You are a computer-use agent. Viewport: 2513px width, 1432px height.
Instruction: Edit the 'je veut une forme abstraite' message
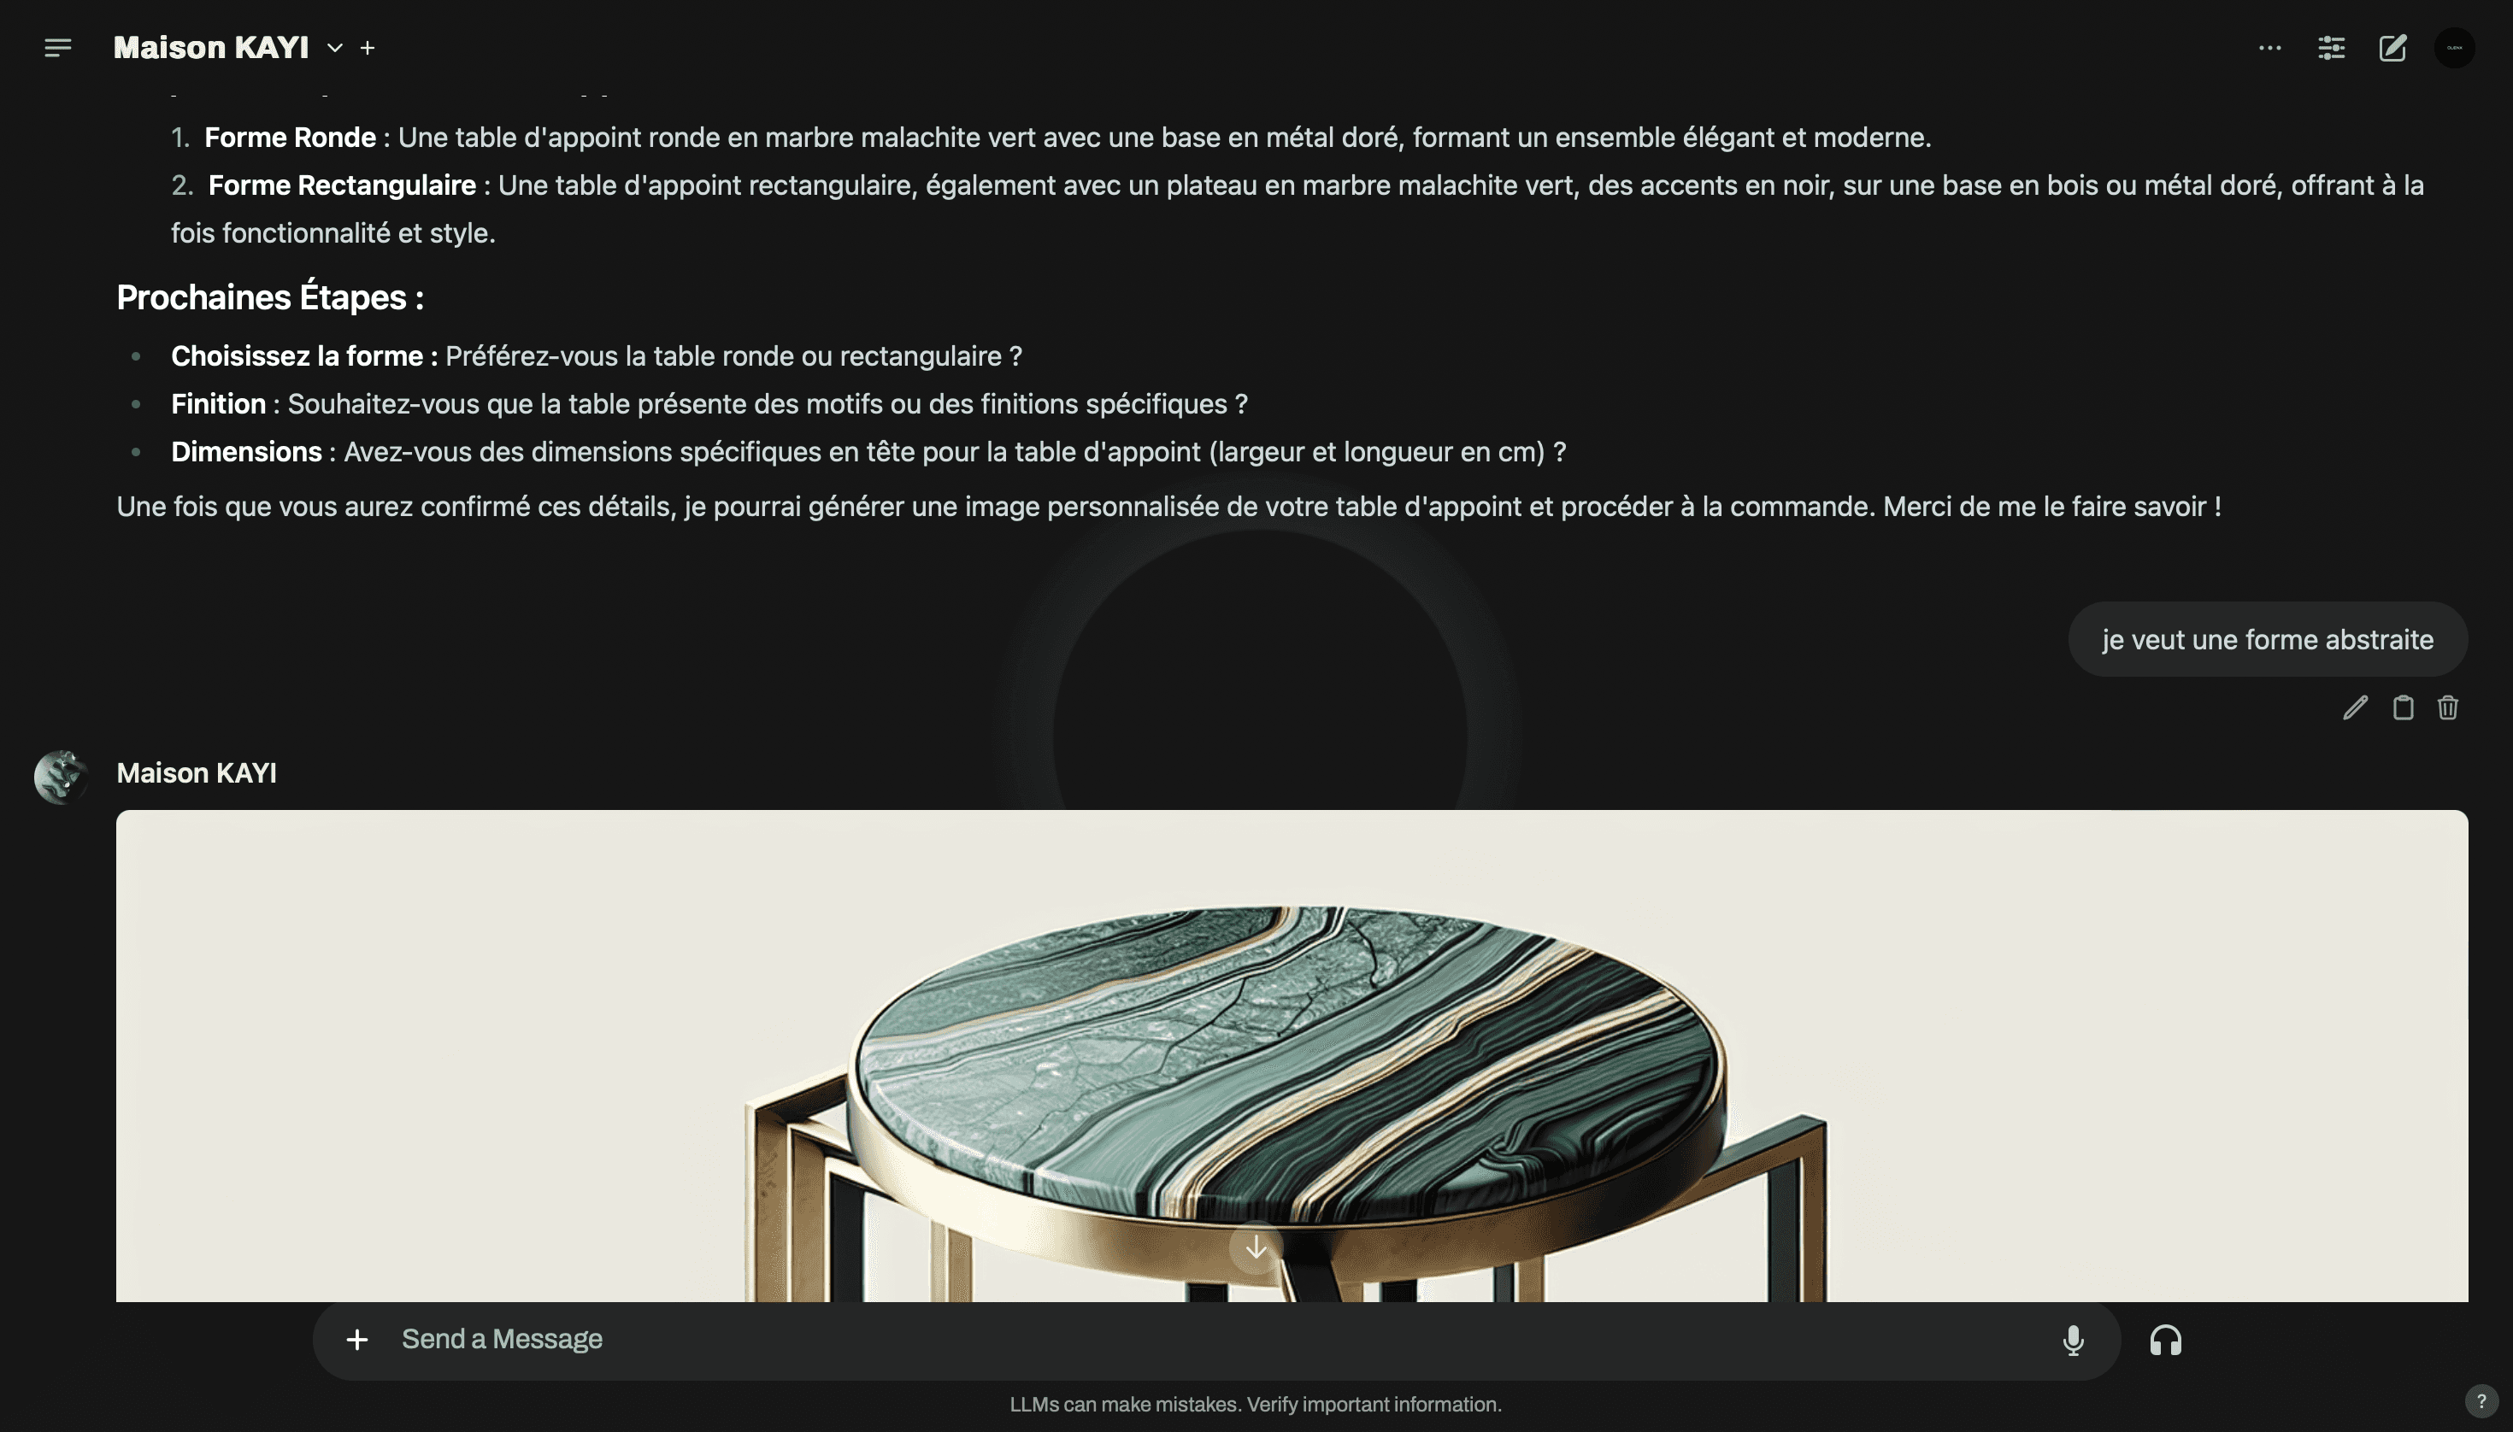(2355, 707)
